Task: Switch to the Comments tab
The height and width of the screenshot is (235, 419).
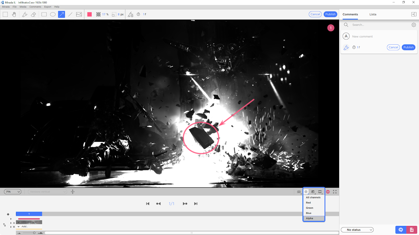Action: pyautogui.click(x=350, y=14)
